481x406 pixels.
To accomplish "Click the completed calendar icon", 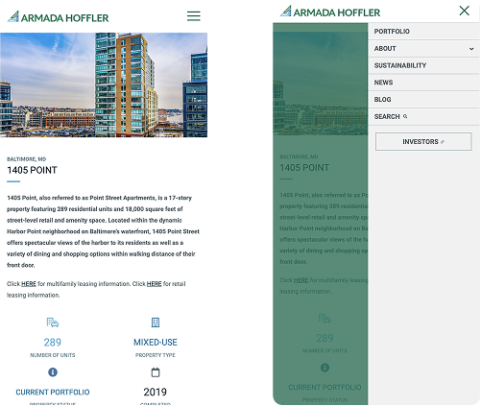I will (156, 372).
